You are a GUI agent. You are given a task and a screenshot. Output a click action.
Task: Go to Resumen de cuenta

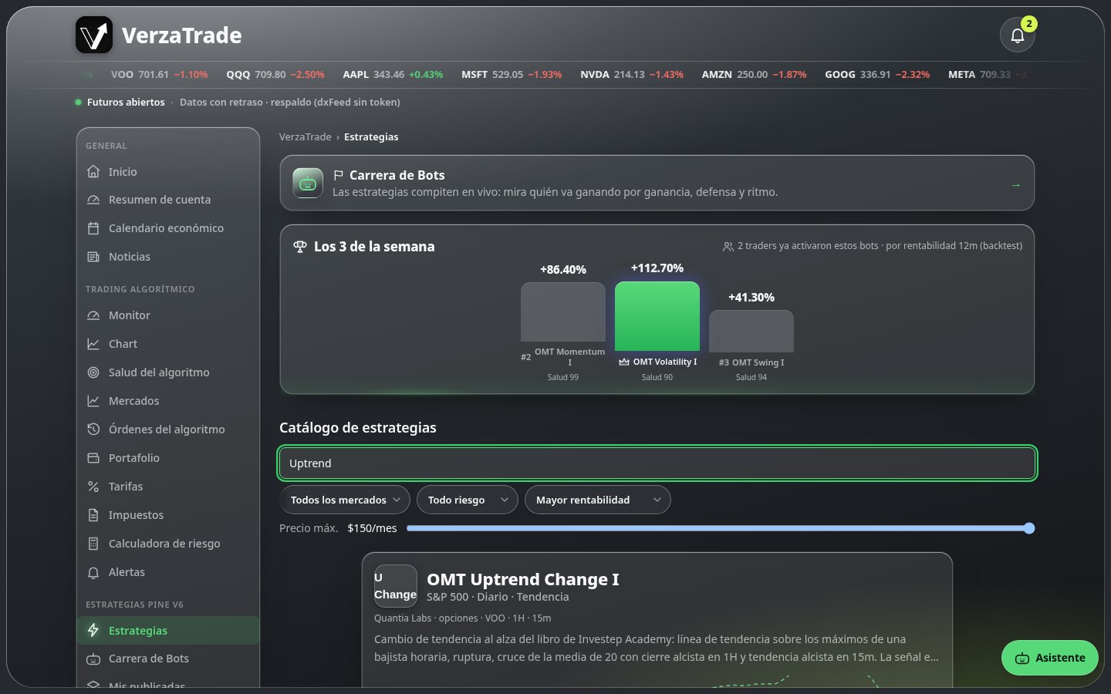click(x=168, y=200)
